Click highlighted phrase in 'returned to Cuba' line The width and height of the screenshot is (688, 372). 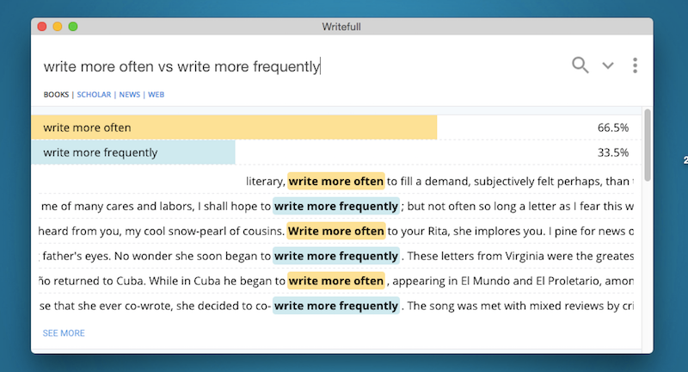coord(335,281)
